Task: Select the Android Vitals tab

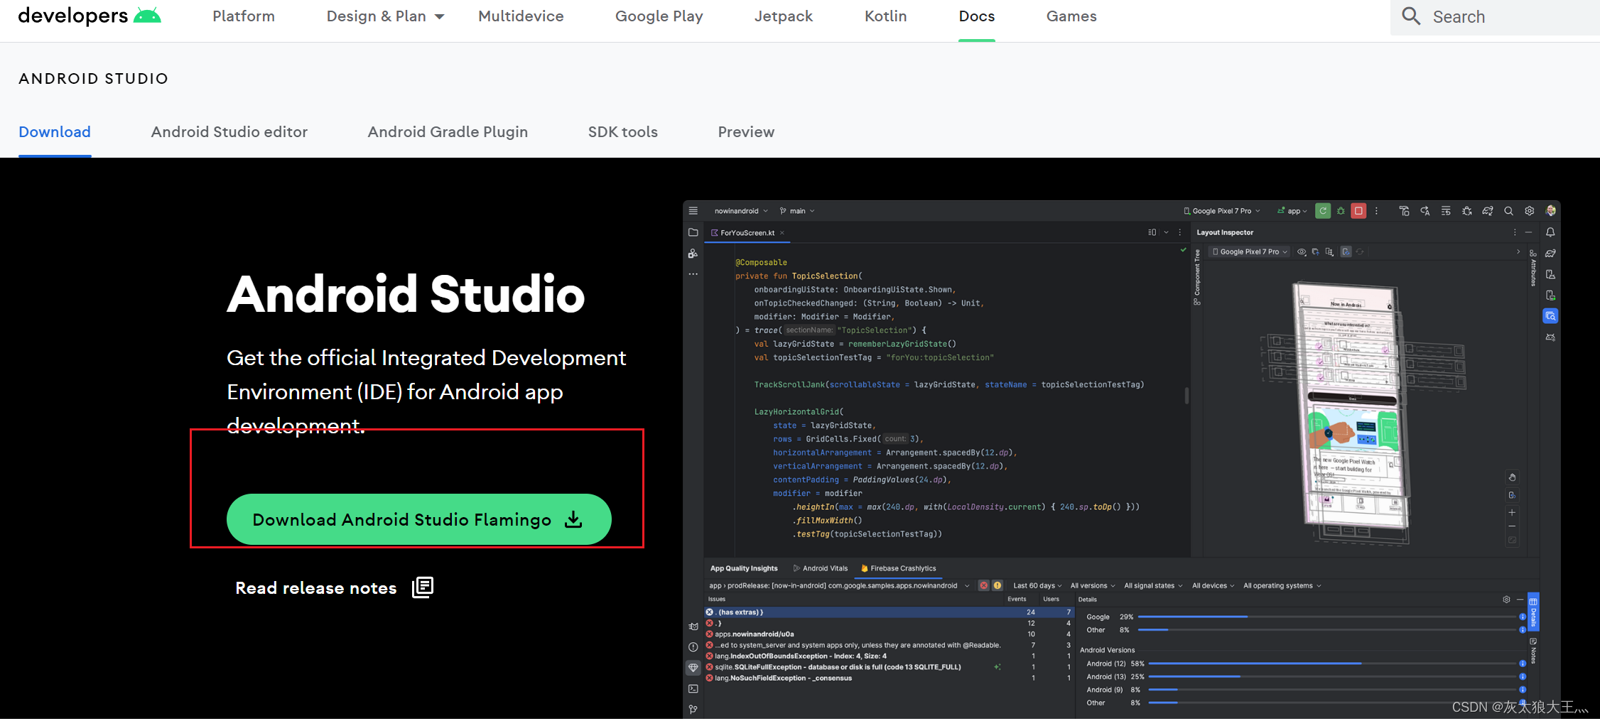Action: (x=821, y=568)
